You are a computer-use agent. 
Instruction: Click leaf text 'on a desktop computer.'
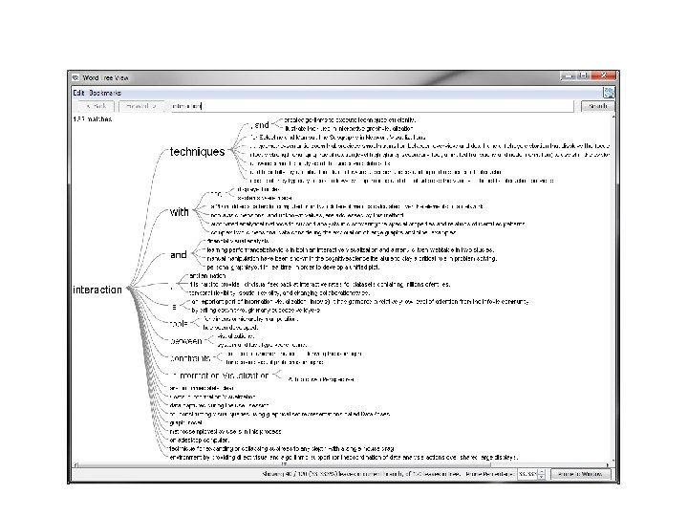point(200,441)
